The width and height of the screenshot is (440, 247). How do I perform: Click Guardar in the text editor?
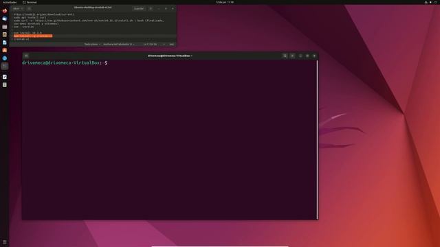coord(139,9)
